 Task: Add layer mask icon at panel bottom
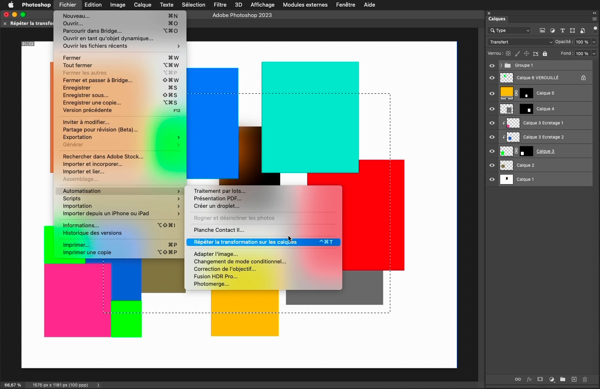pos(540,379)
